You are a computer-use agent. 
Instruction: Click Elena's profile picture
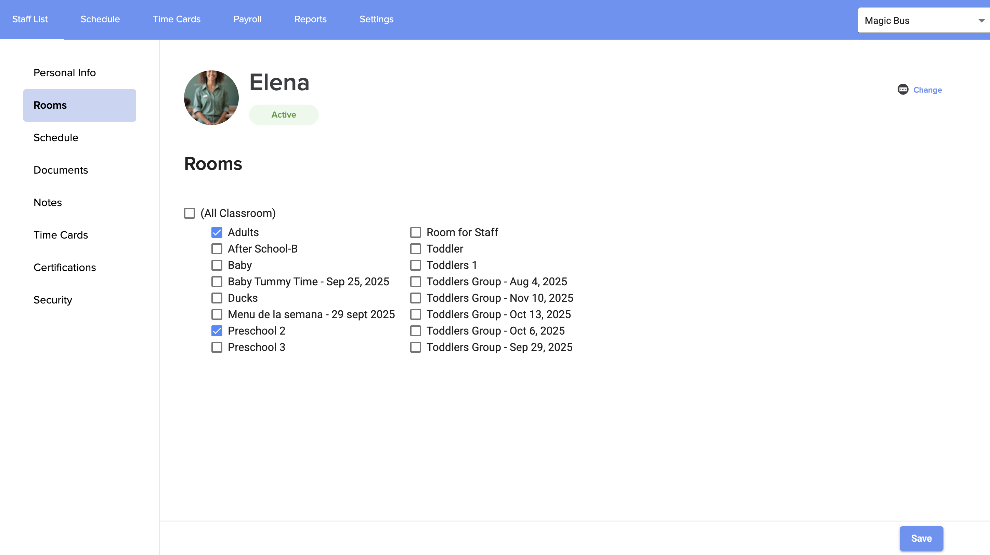point(211,97)
